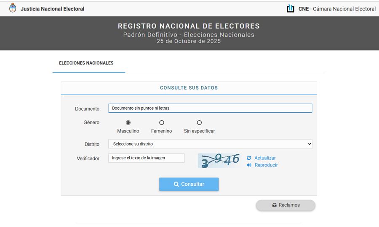Click the CNE building logo icon
The height and width of the screenshot is (227, 379).
click(290, 8)
